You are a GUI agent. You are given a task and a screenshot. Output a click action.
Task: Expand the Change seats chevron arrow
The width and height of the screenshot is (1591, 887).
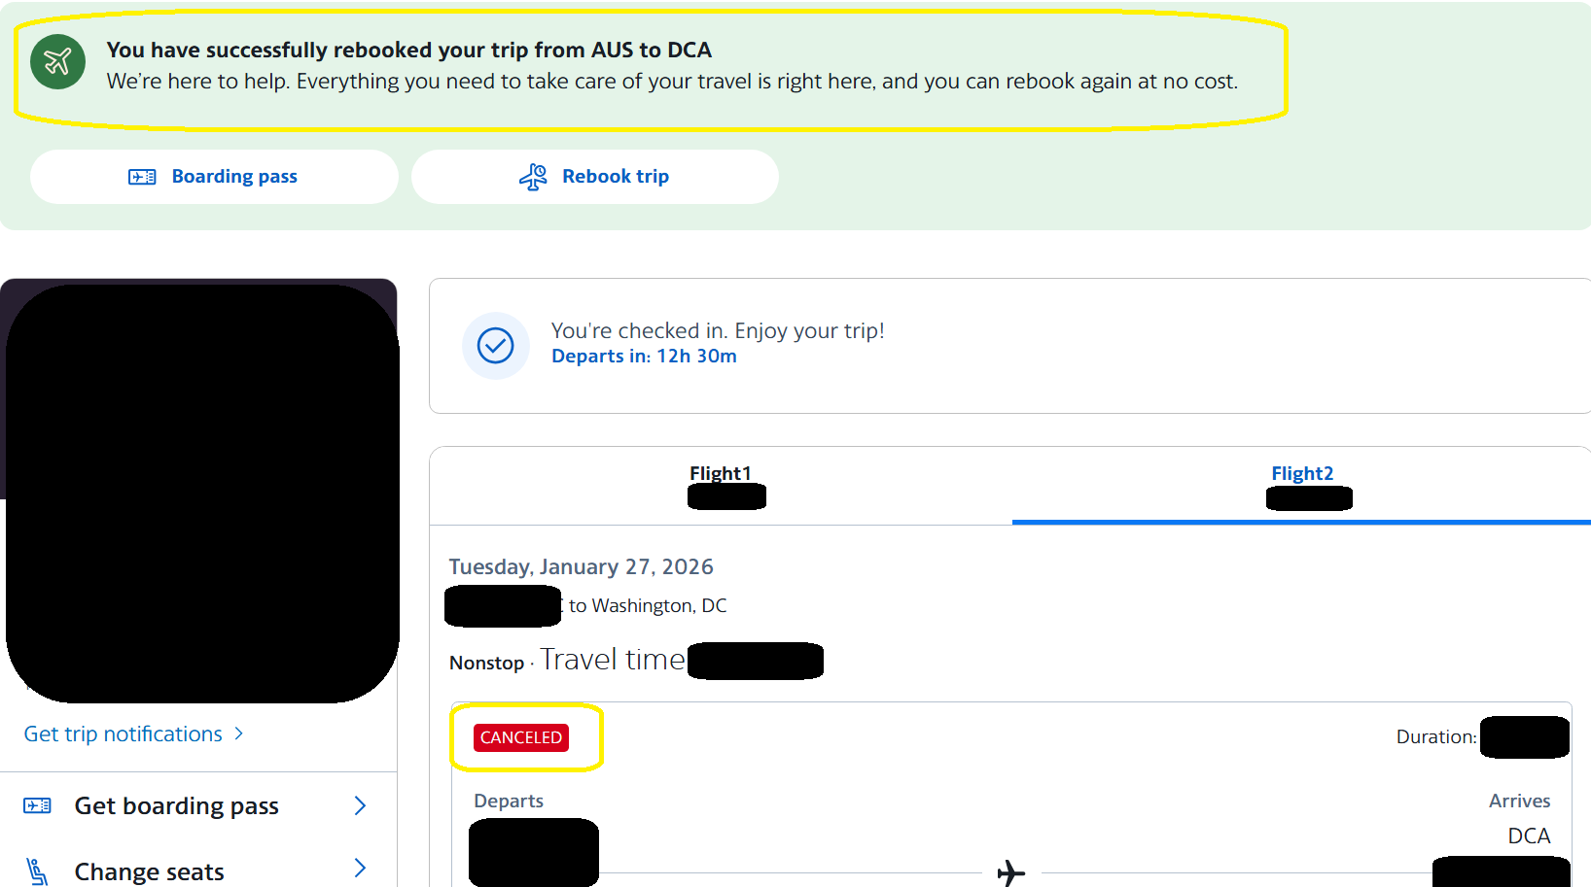(x=360, y=868)
